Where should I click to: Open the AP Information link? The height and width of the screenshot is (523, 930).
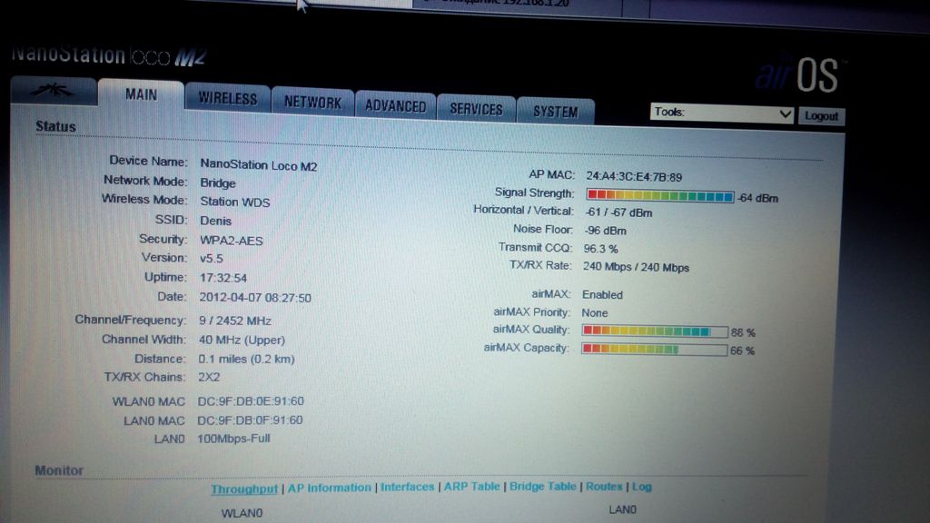pos(329,488)
